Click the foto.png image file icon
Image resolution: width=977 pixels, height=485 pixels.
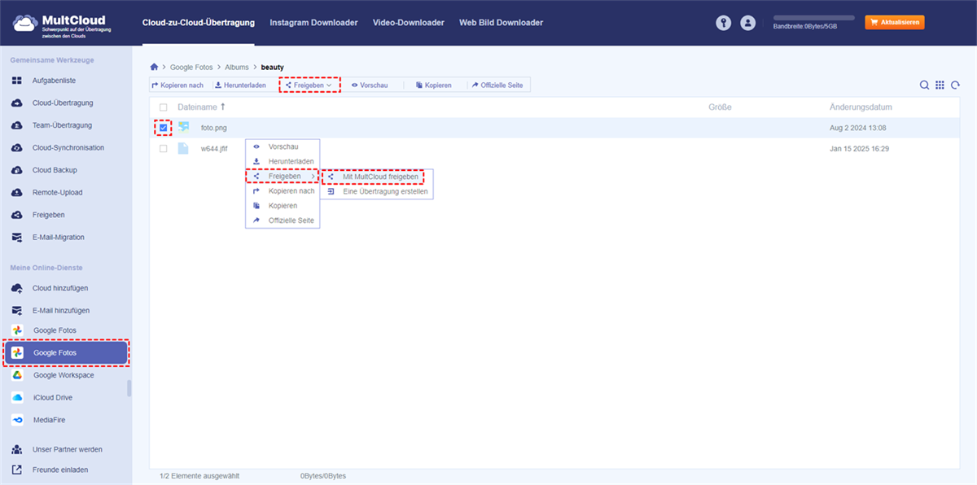pos(184,128)
